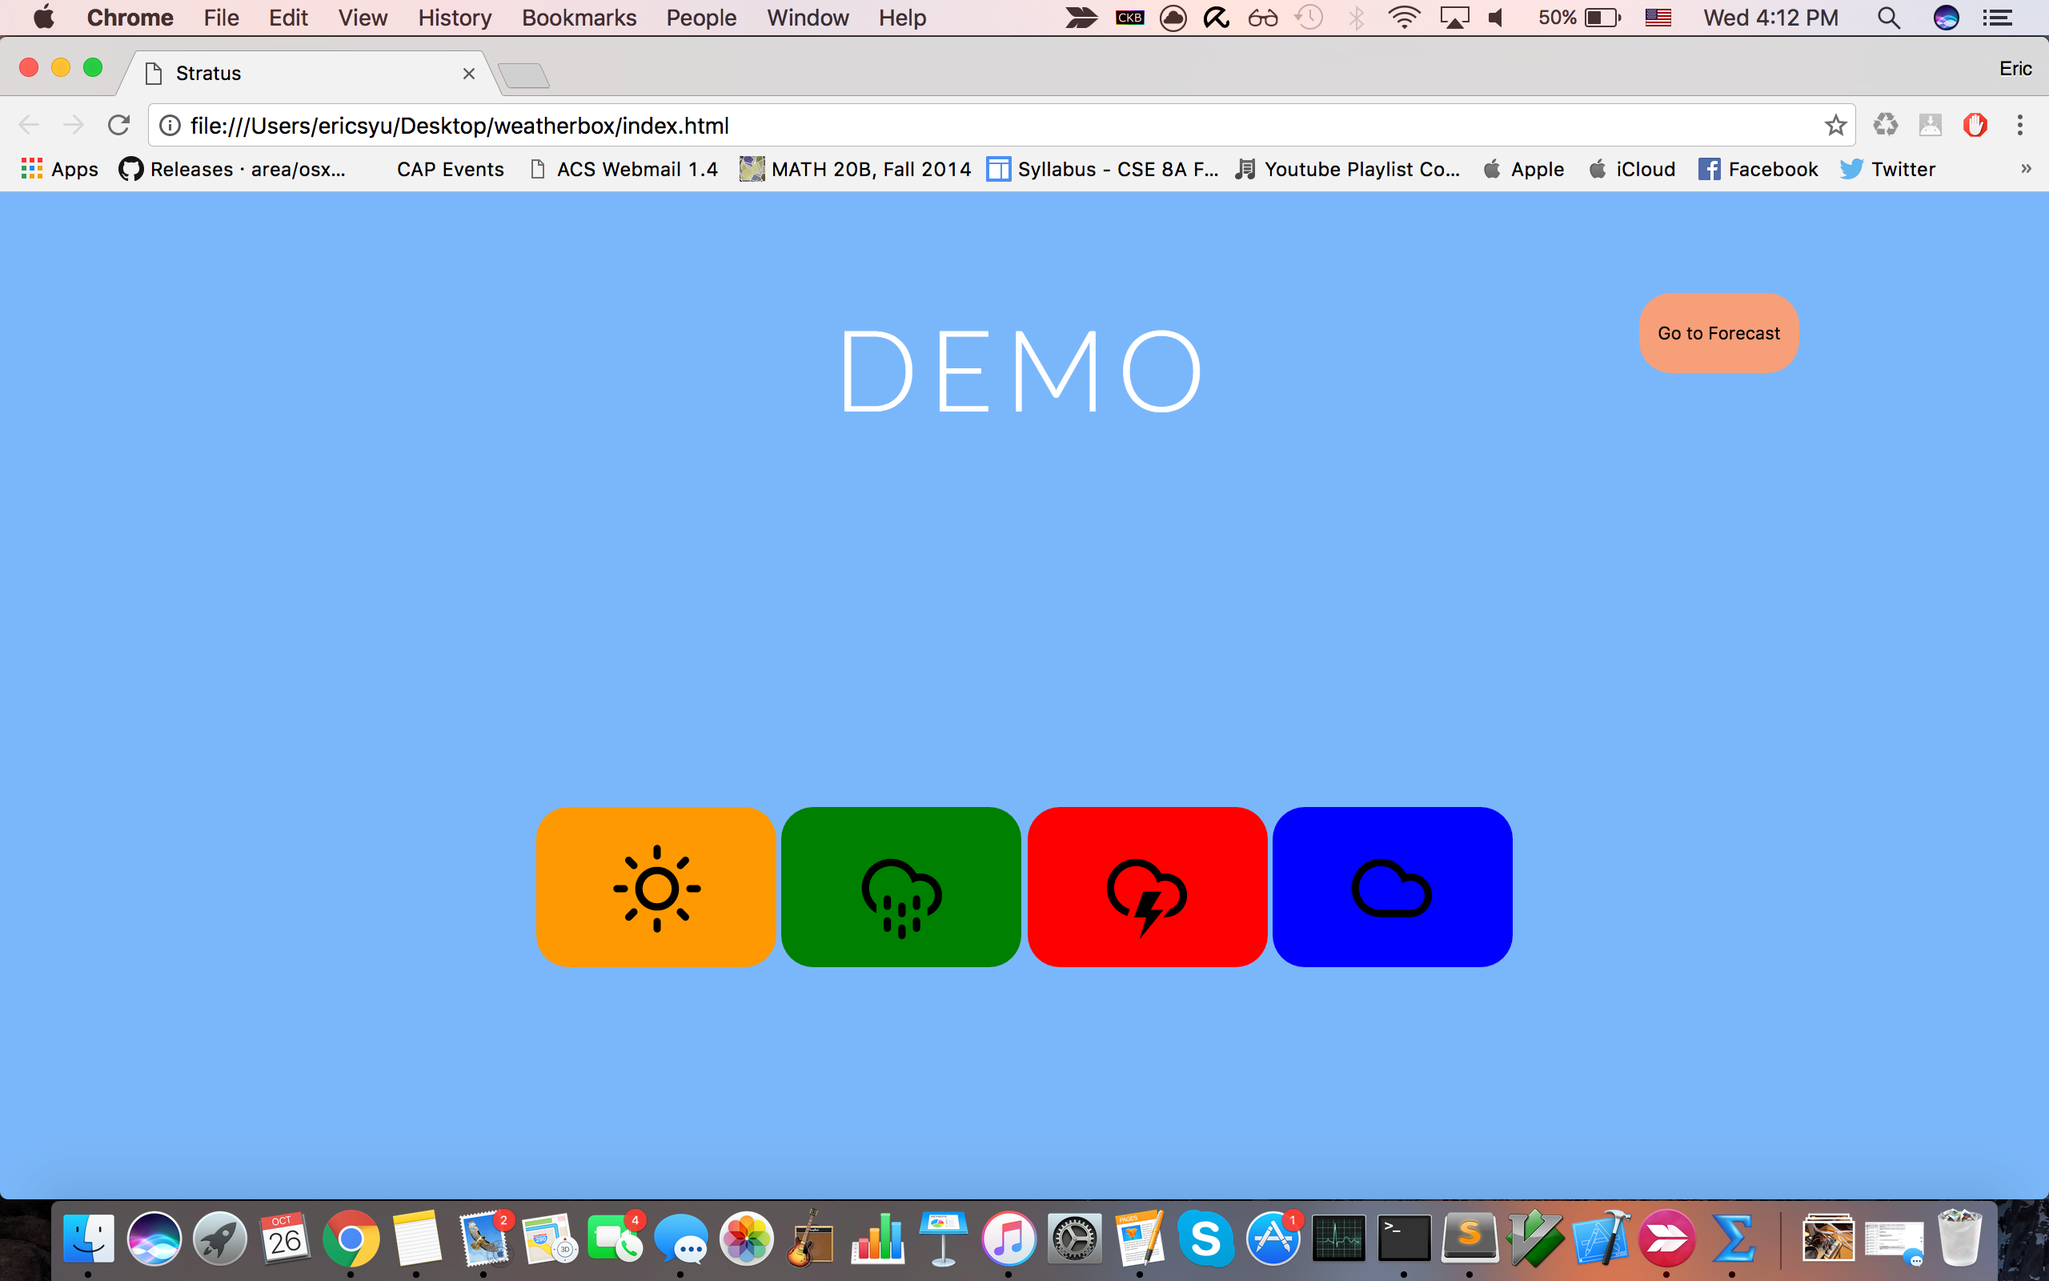Expand hidden bookmarks overflow chevron
2049x1281 pixels.
(x=2025, y=169)
